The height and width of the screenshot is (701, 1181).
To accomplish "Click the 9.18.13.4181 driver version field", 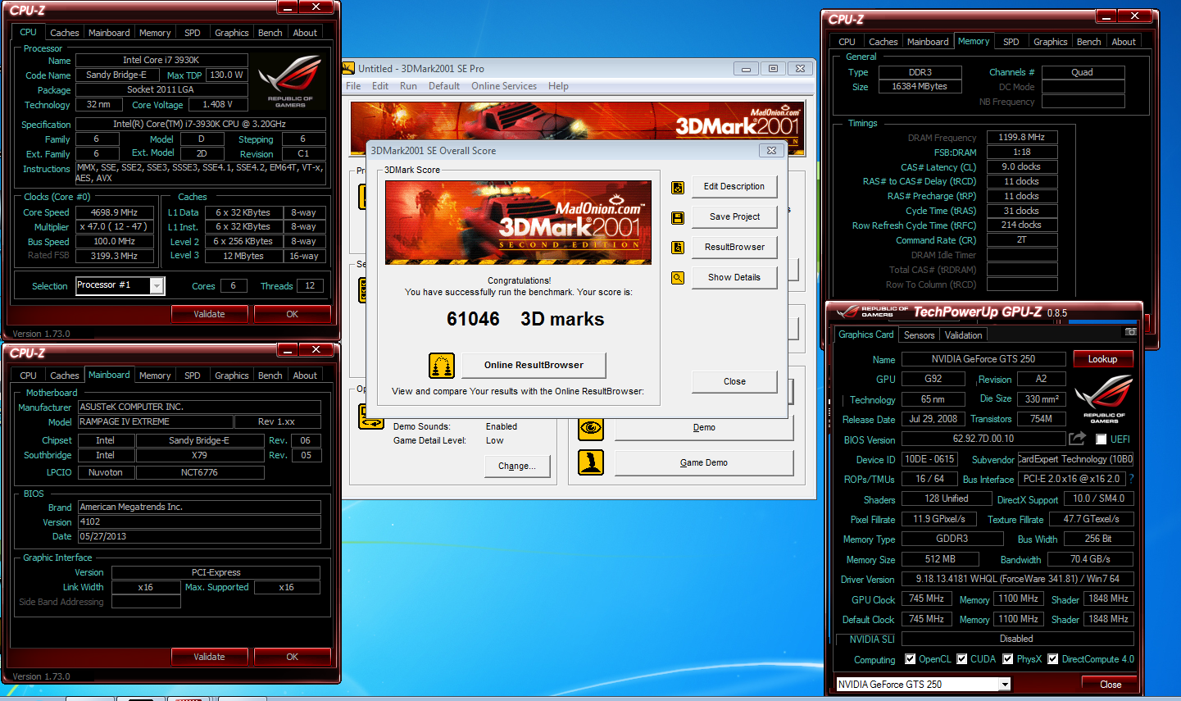I will pos(1017,580).
